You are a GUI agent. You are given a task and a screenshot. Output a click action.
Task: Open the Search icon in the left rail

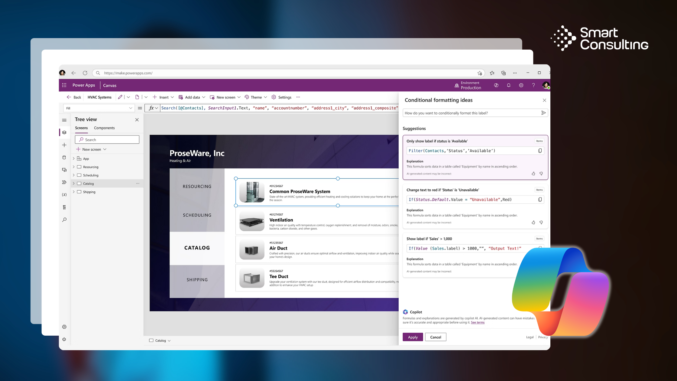click(64, 220)
